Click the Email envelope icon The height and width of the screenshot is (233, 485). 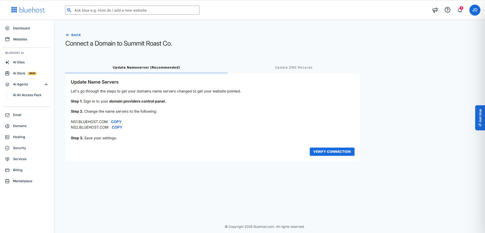click(7, 115)
